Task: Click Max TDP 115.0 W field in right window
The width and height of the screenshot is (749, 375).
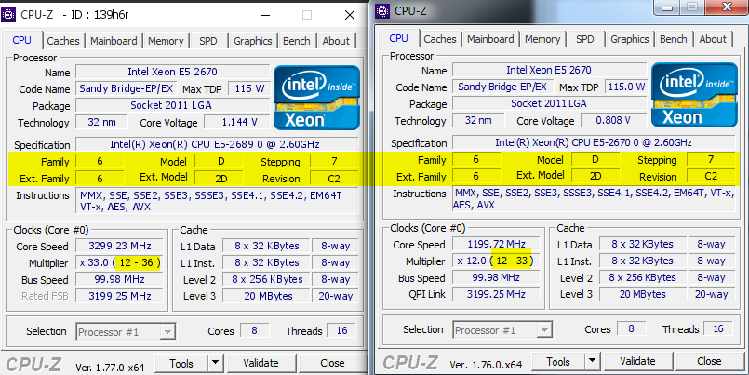Action: [x=626, y=87]
